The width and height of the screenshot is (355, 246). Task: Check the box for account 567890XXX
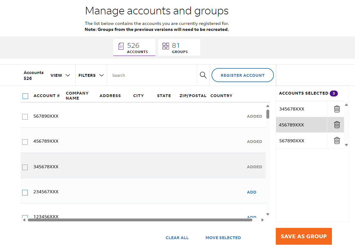click(x=25, y=117)
